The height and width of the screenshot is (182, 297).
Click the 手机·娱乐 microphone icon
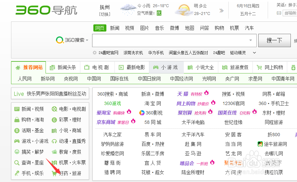pos(17,173)
